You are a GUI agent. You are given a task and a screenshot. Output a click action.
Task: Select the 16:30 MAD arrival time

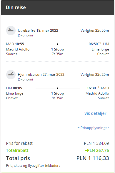point(98,88)
